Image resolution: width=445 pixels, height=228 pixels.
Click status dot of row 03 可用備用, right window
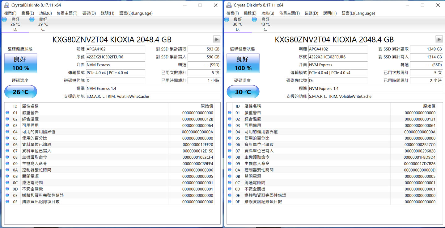(x=230, y=125)
